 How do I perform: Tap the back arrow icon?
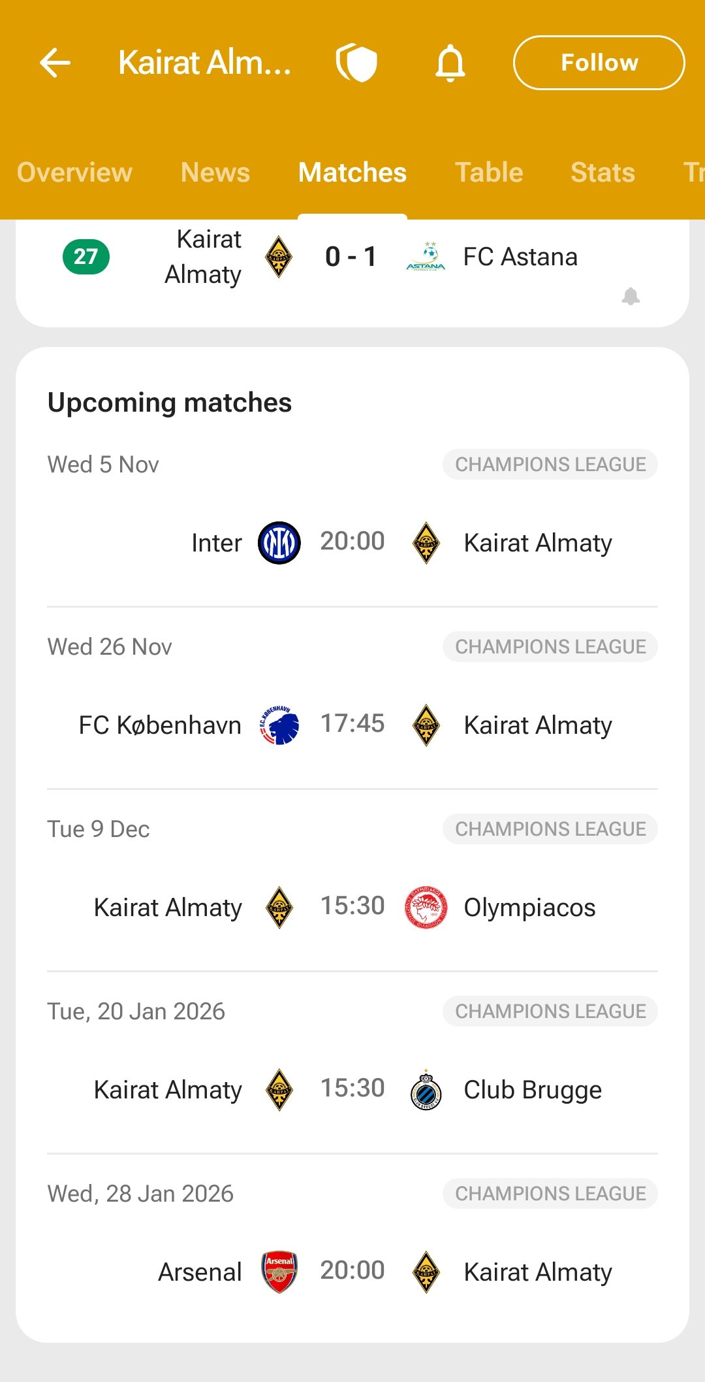55,63
